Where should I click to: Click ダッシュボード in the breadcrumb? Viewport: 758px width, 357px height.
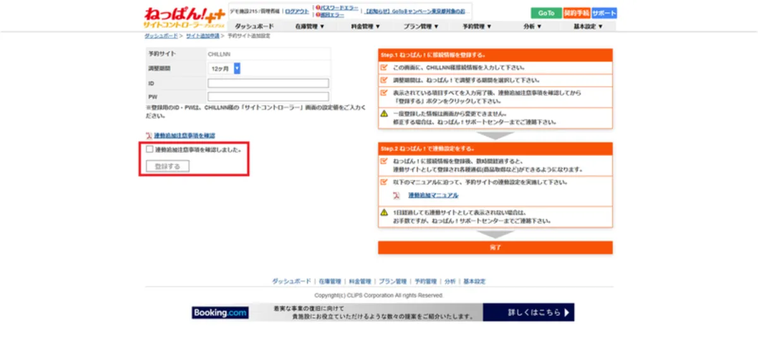tap(160, 36)
